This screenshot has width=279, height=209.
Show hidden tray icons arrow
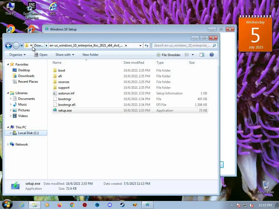[x=232, y=205]
